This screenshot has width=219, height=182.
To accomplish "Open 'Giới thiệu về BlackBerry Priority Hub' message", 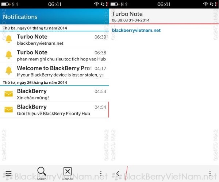I will tap(54, 110).
